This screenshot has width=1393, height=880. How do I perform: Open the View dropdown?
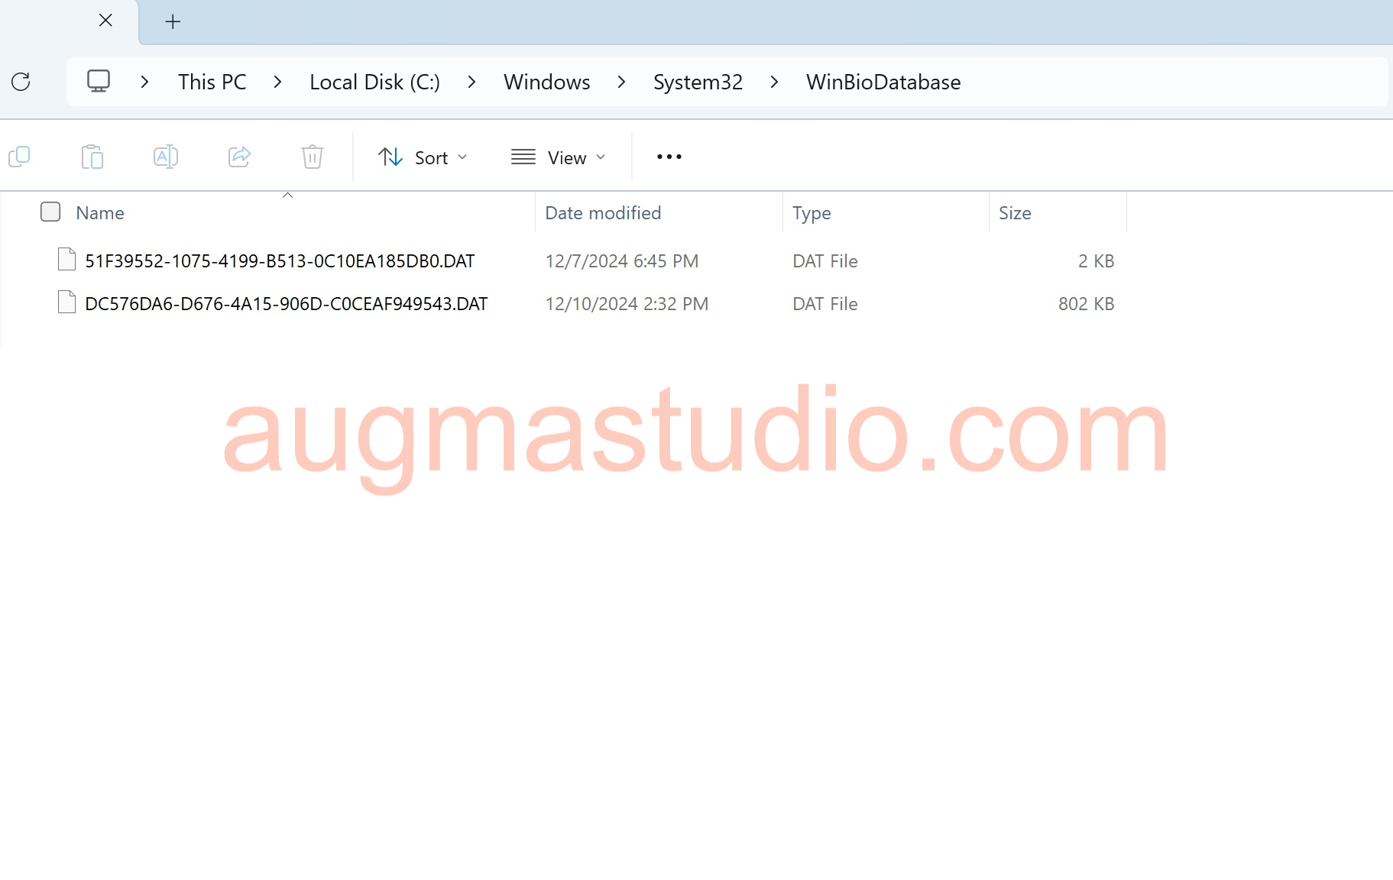[x=559, y=157]
